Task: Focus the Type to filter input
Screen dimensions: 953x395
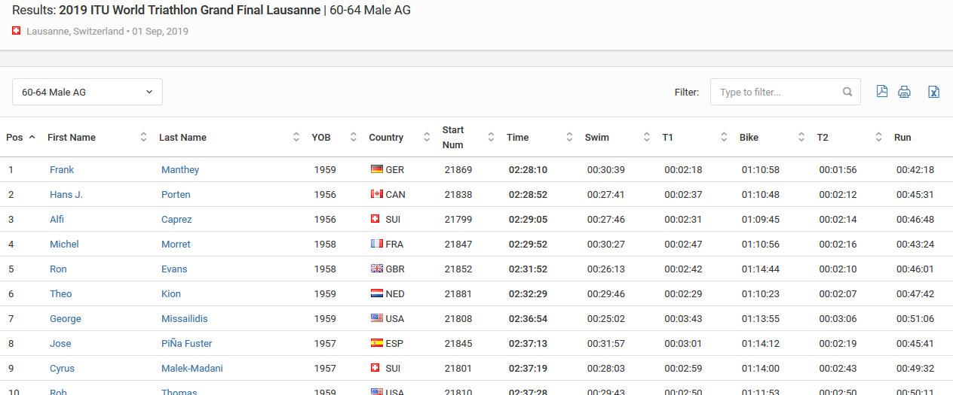Action: [786, 92]
